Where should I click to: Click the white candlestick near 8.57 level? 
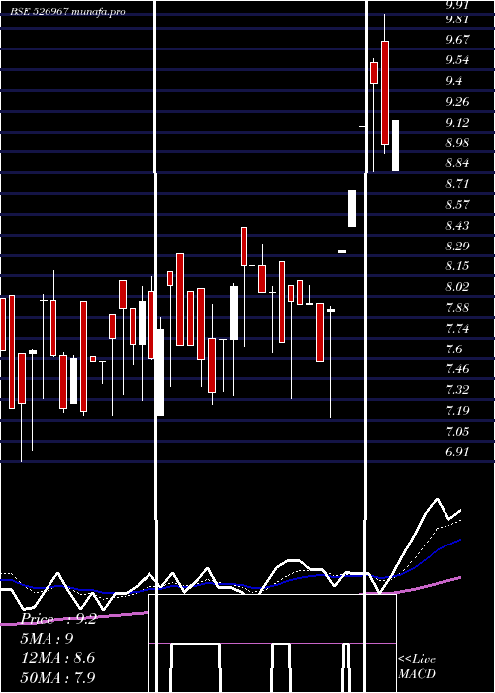(x=352, y=208)
